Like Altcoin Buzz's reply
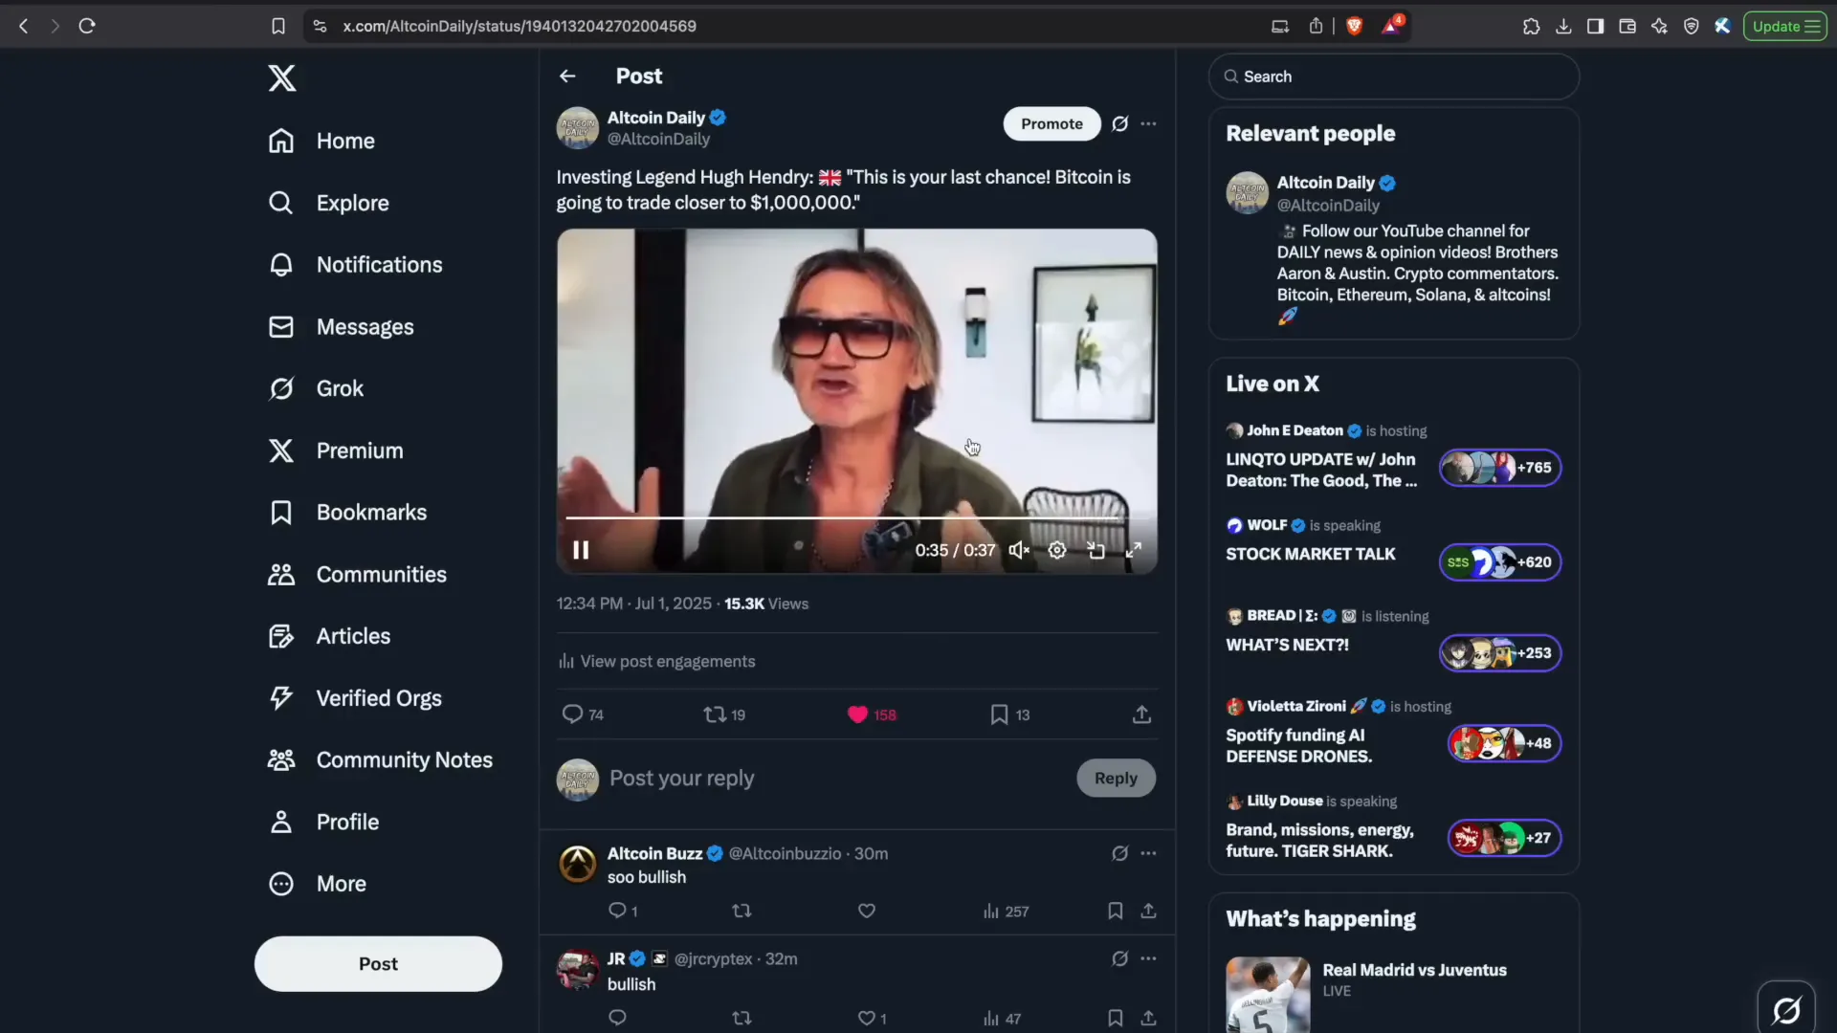 pos(867,911)
